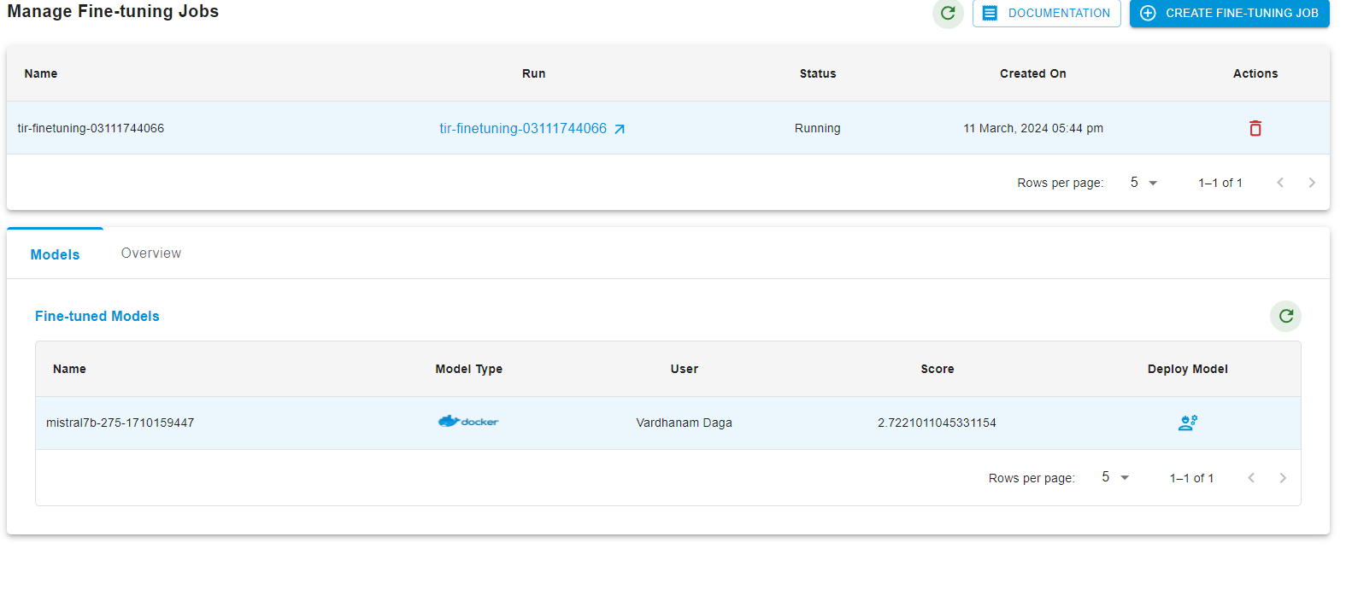Go to next page of models table
This screenshot has height=589, width=1352.
pyautogui.click(x=1283, y=478)
